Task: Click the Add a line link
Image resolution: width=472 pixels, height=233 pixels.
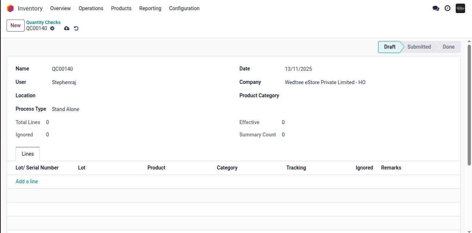Action: click(27, 181)
